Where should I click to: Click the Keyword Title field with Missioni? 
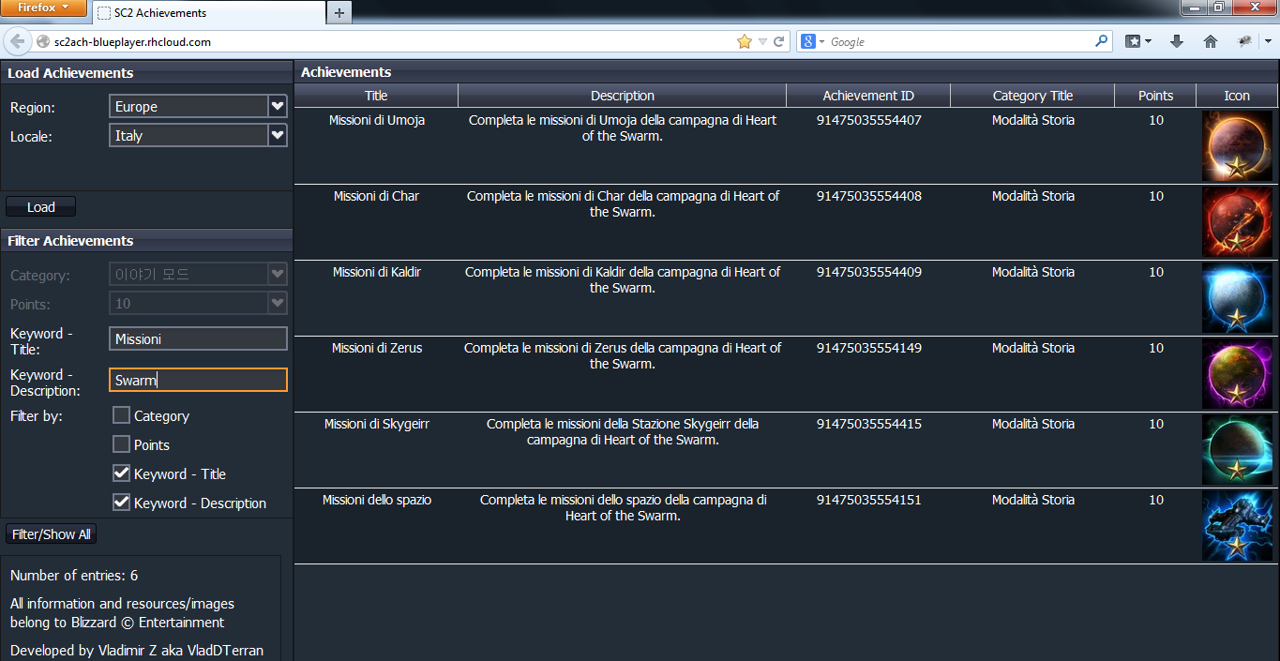[198, 339]
